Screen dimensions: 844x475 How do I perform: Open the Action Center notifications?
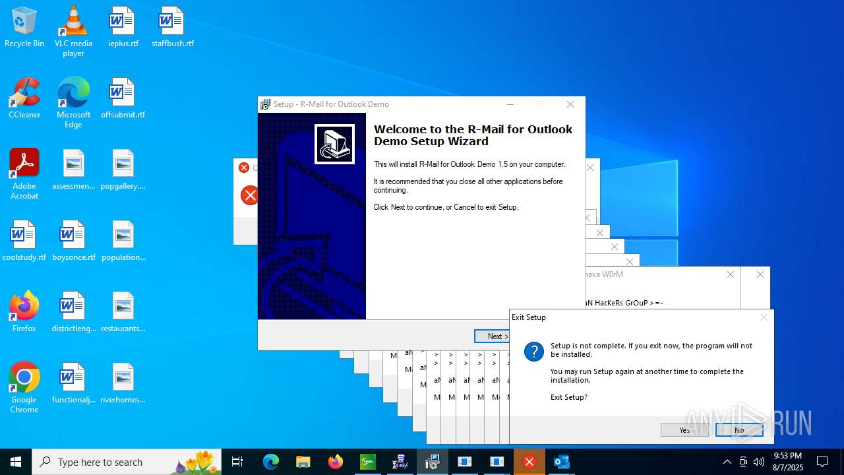822,462
